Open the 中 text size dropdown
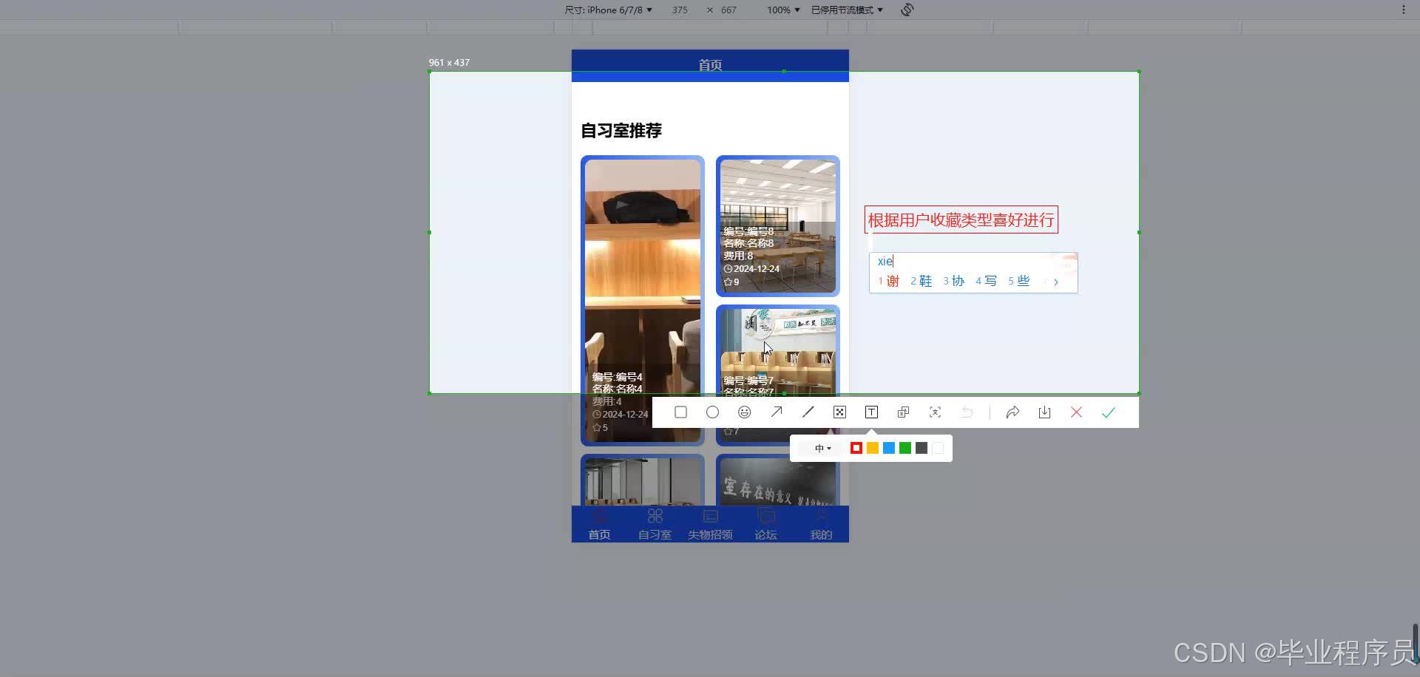 [x=821, y=448]
